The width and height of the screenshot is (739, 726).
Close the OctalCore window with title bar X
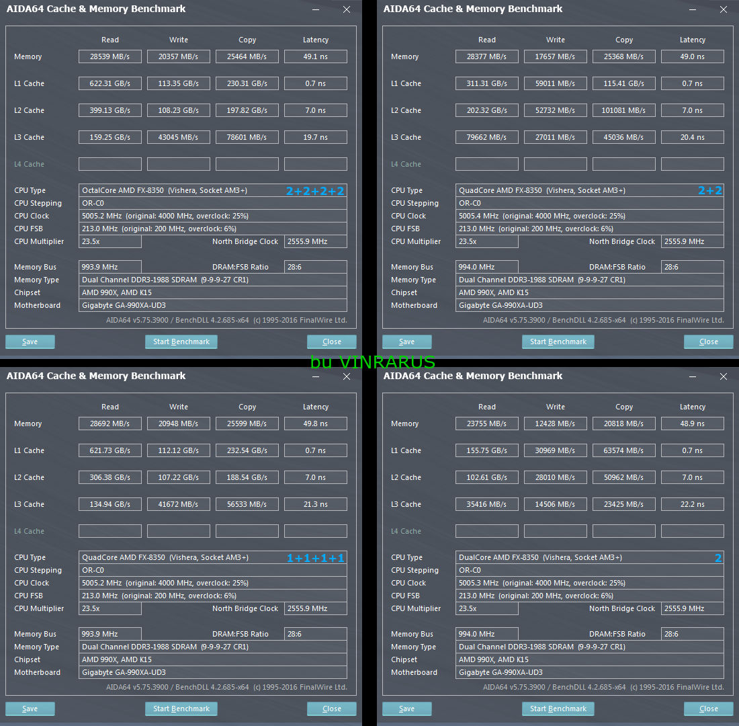pos(347,9)
